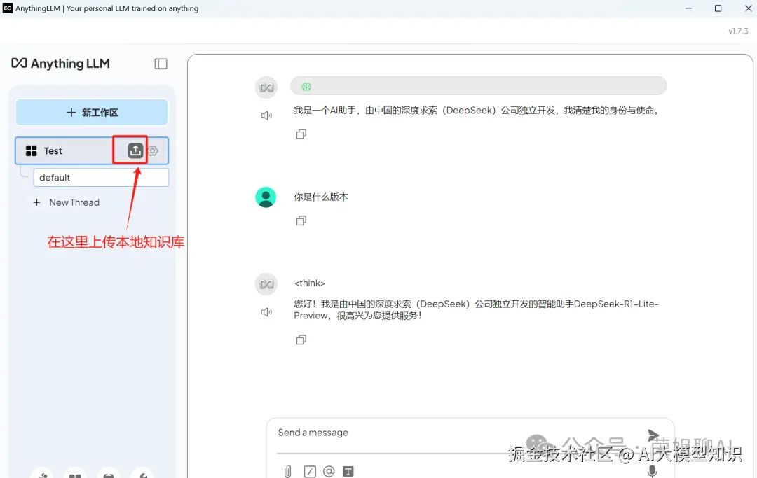Open the upload documents icon for Test
Screen dimensions: 757x478
(x=135, y=150)
